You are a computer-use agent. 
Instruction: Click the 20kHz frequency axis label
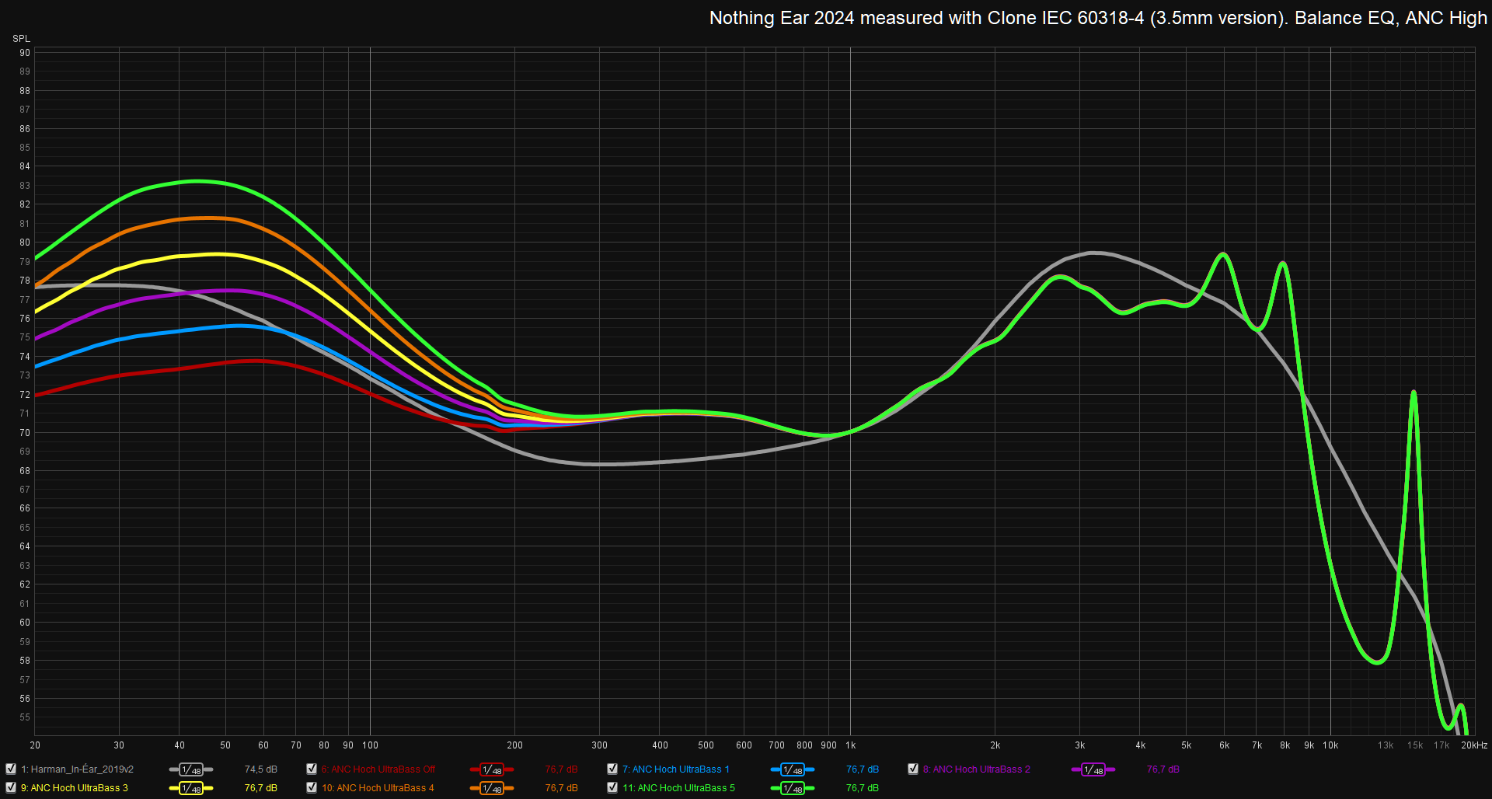[1473, 745]
